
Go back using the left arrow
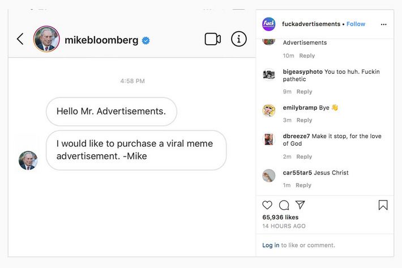click(x=20, y=39)
